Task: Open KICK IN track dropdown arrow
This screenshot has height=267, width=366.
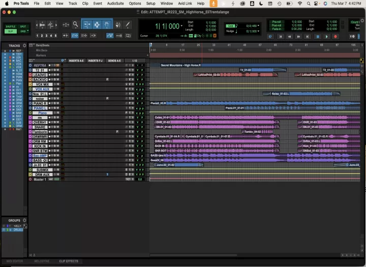Action: coord(30,146)
